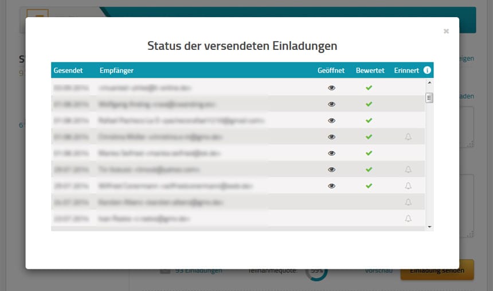Click the Gesendet column header
Image resolution: width=493 pixels, height=291 pixels.
pos(68,70)
